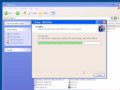The width and height of the screenshot is (120, 90).
Task: Open the Favorites menu
Action: pyautogui.click(x=23, y=8)
